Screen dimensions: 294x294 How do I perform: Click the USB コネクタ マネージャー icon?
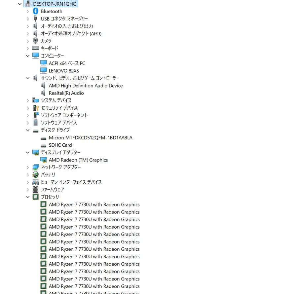[x=36, y=19]
